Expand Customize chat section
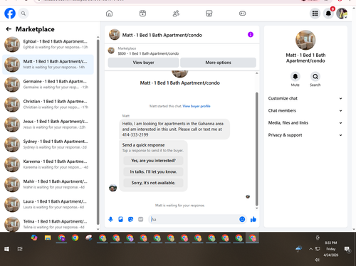The image size is (356, 266). (x=305, y=98)
